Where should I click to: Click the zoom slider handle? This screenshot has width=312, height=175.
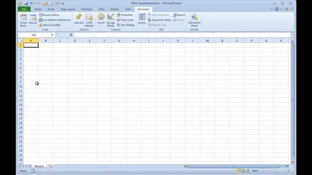275,171
